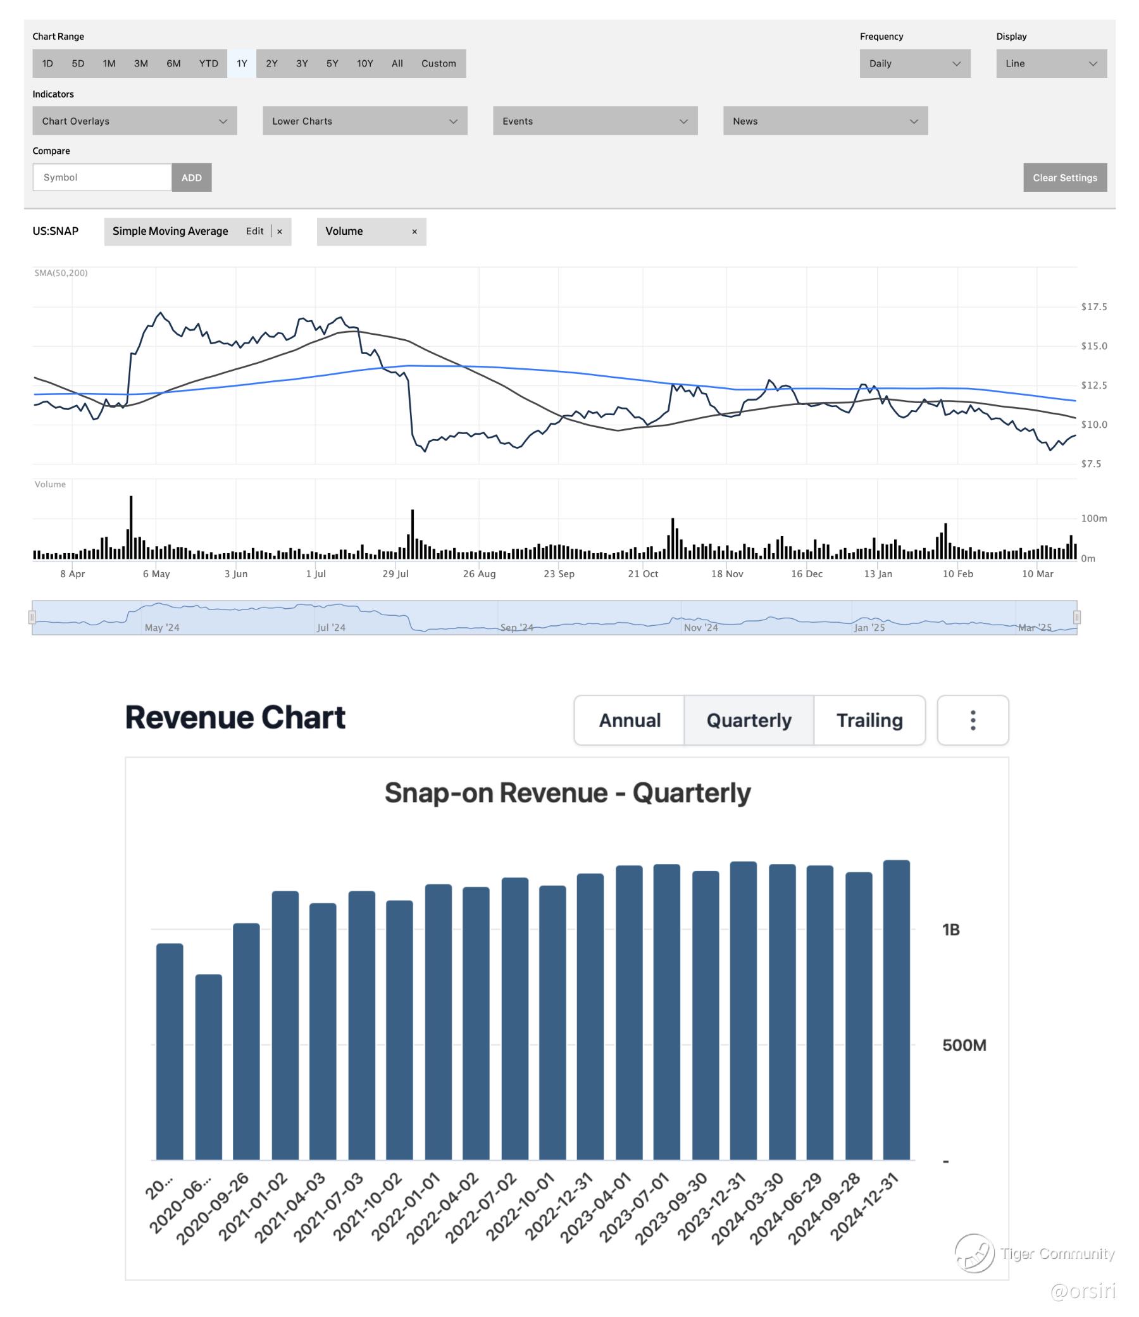The image size is (1139, 1317).
Task: Choose the YTD chart range
Action: tap(208, 63)
